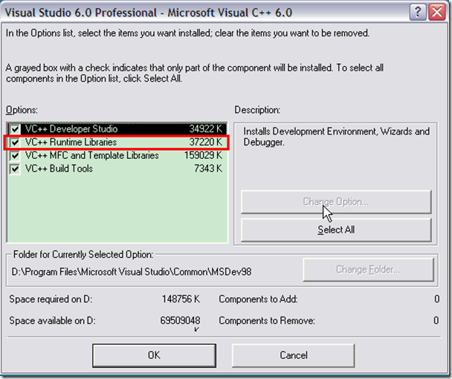Toggle the VC++ Build Tools checkbox
The image size is (452, 379).
pos(15,169)
